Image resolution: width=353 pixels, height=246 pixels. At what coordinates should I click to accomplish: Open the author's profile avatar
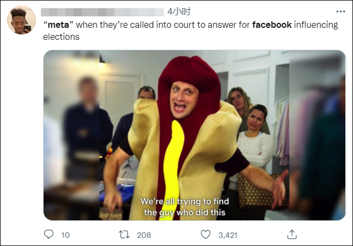coord(21,20)
